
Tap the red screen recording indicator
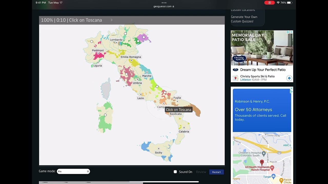[269, 3]
